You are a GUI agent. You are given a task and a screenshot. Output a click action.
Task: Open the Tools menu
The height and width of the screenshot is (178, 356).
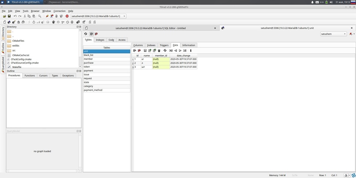[26, 11]
